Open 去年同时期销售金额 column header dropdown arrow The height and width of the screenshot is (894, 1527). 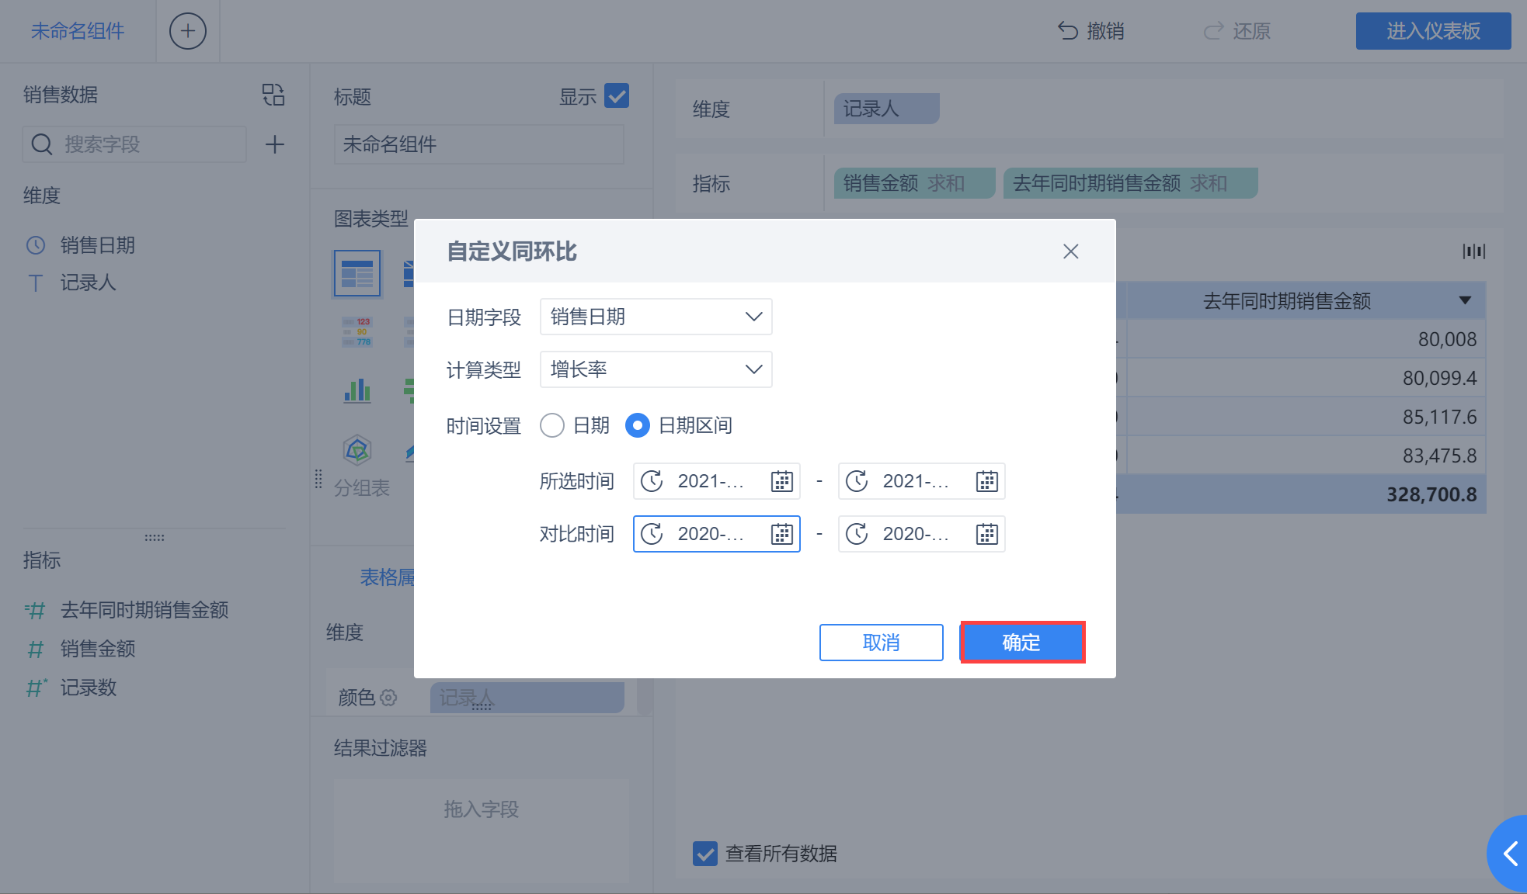[x=1465, y=300]
